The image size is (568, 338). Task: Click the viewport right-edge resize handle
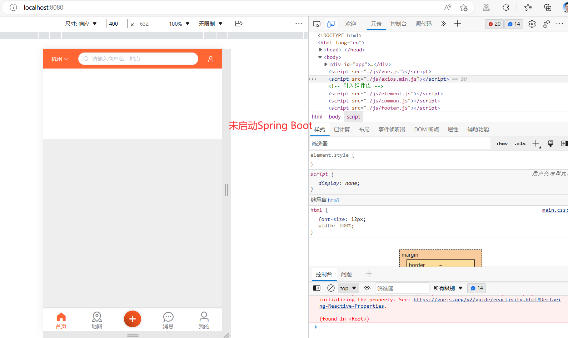click(x=226, y=190)
